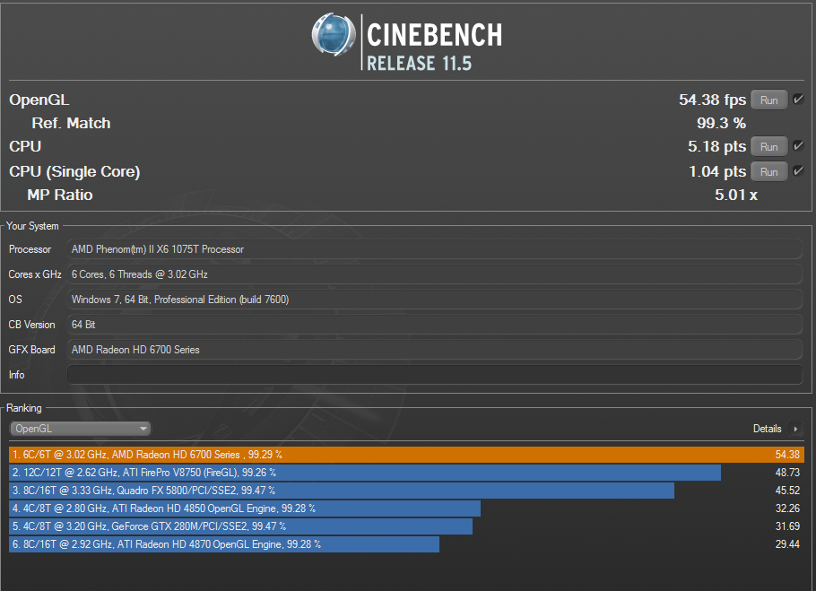Click the ranking score 31.69

pos(787,526)
